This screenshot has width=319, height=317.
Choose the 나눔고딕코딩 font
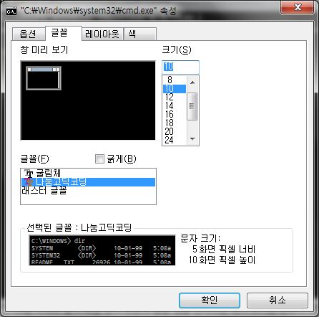click(x=88, y=182)
